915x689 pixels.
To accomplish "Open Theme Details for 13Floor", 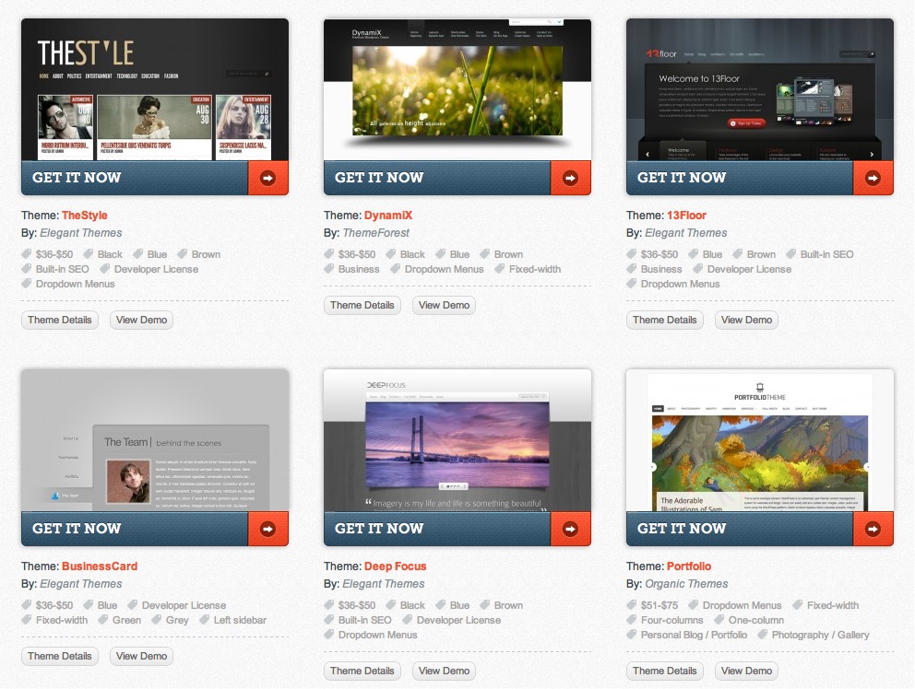I will click(x=665, y=320).
